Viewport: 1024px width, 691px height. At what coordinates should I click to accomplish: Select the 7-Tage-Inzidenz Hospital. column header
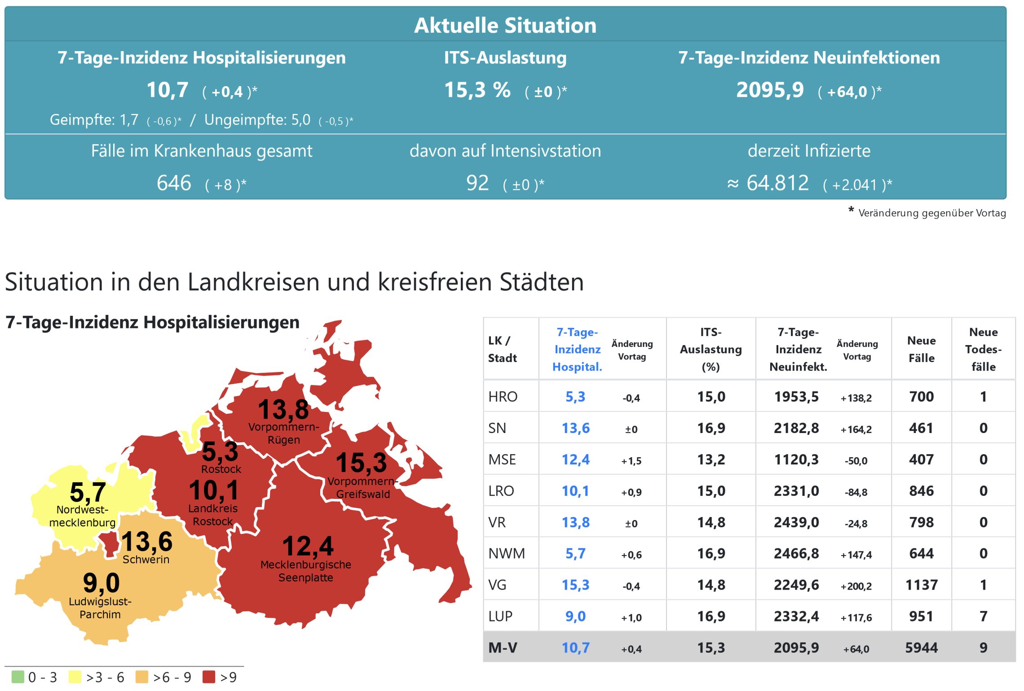pyautogui.click(x=577, y=349)
